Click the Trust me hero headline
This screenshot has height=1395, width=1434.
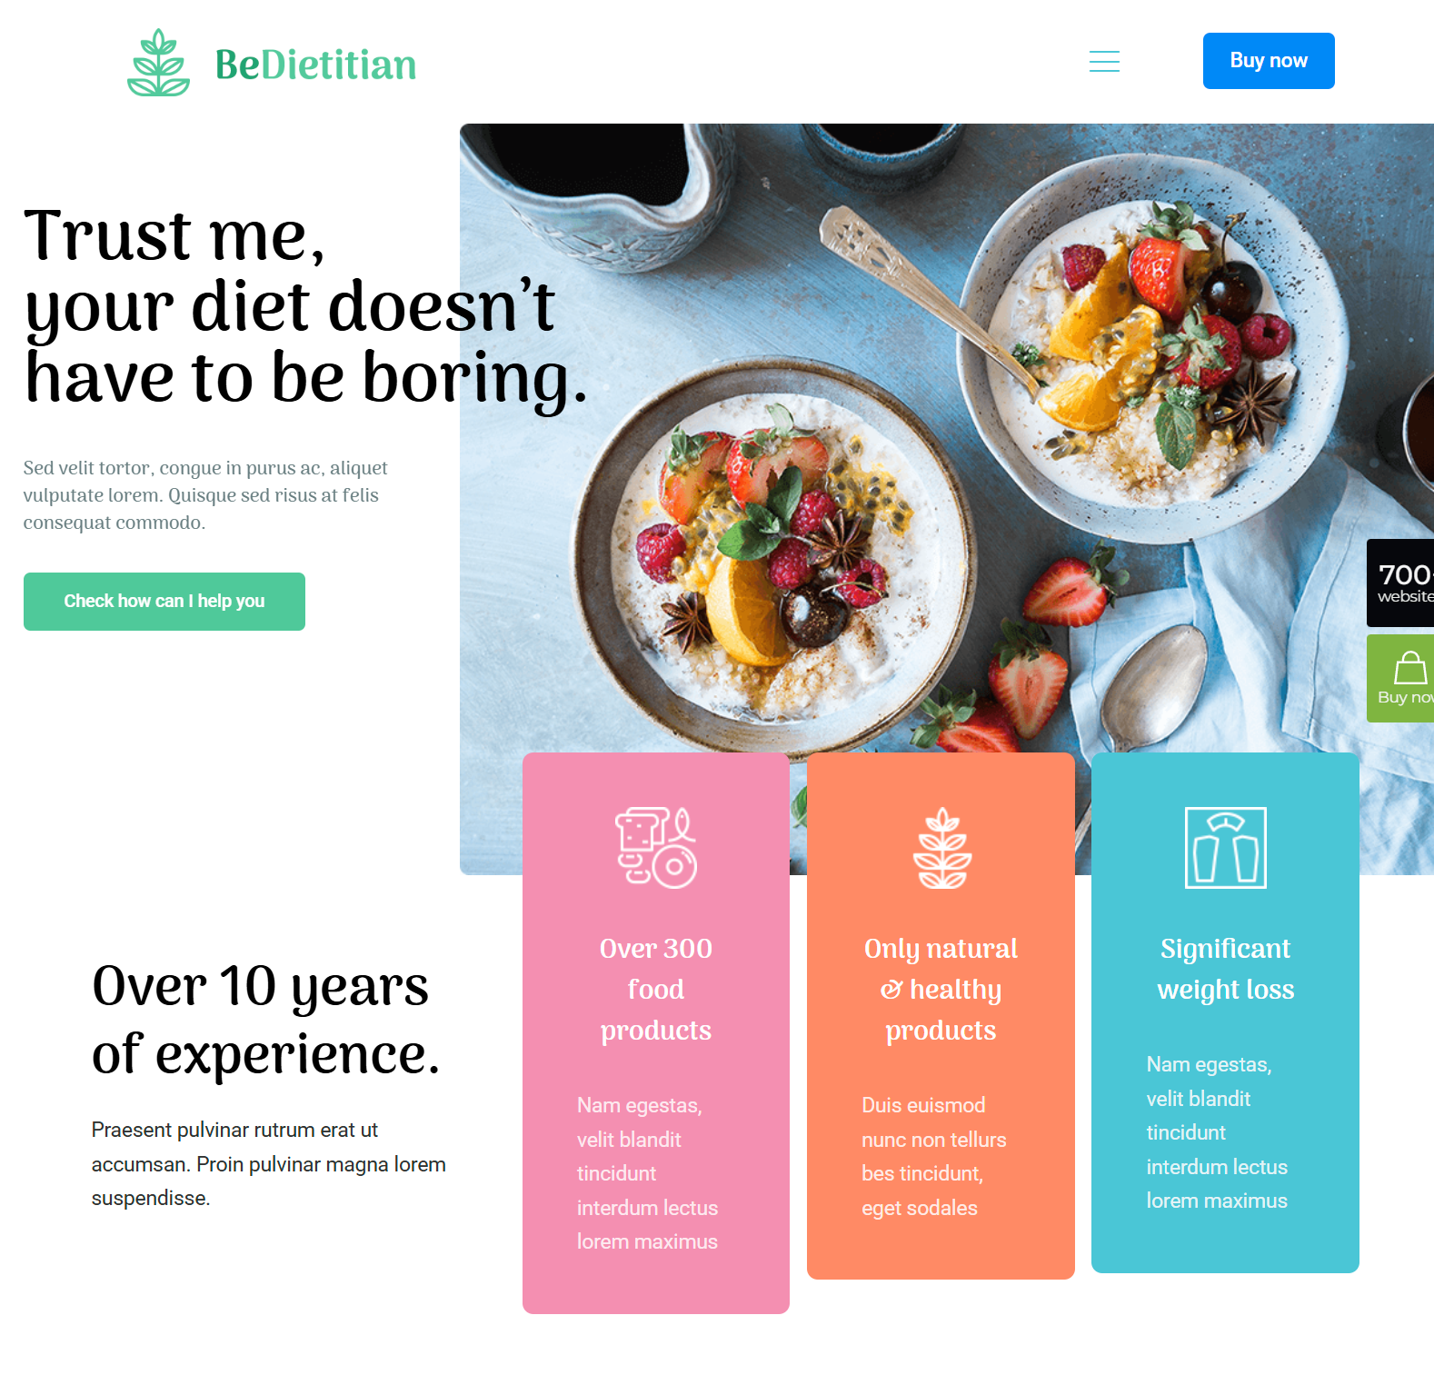click(305, 306)
